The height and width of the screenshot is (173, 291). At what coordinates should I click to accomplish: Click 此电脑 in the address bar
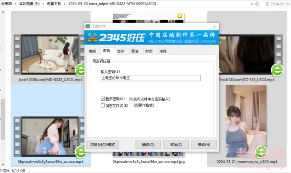tap(7, 4)
